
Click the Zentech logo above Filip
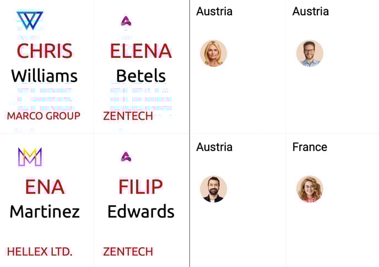point(126,157)
